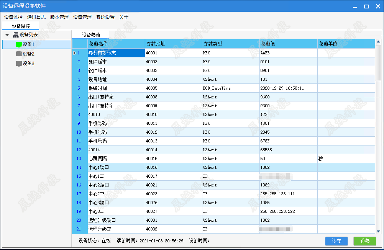This screenshot has height=250, width=384.
Task: Open the 设备监控 menu
Action: [x=13, y=17]
